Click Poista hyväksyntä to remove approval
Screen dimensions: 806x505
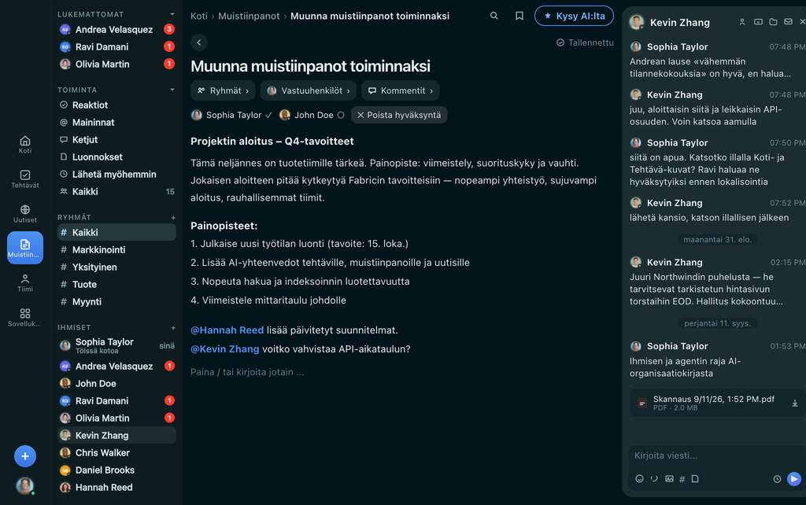coord(399,115)
